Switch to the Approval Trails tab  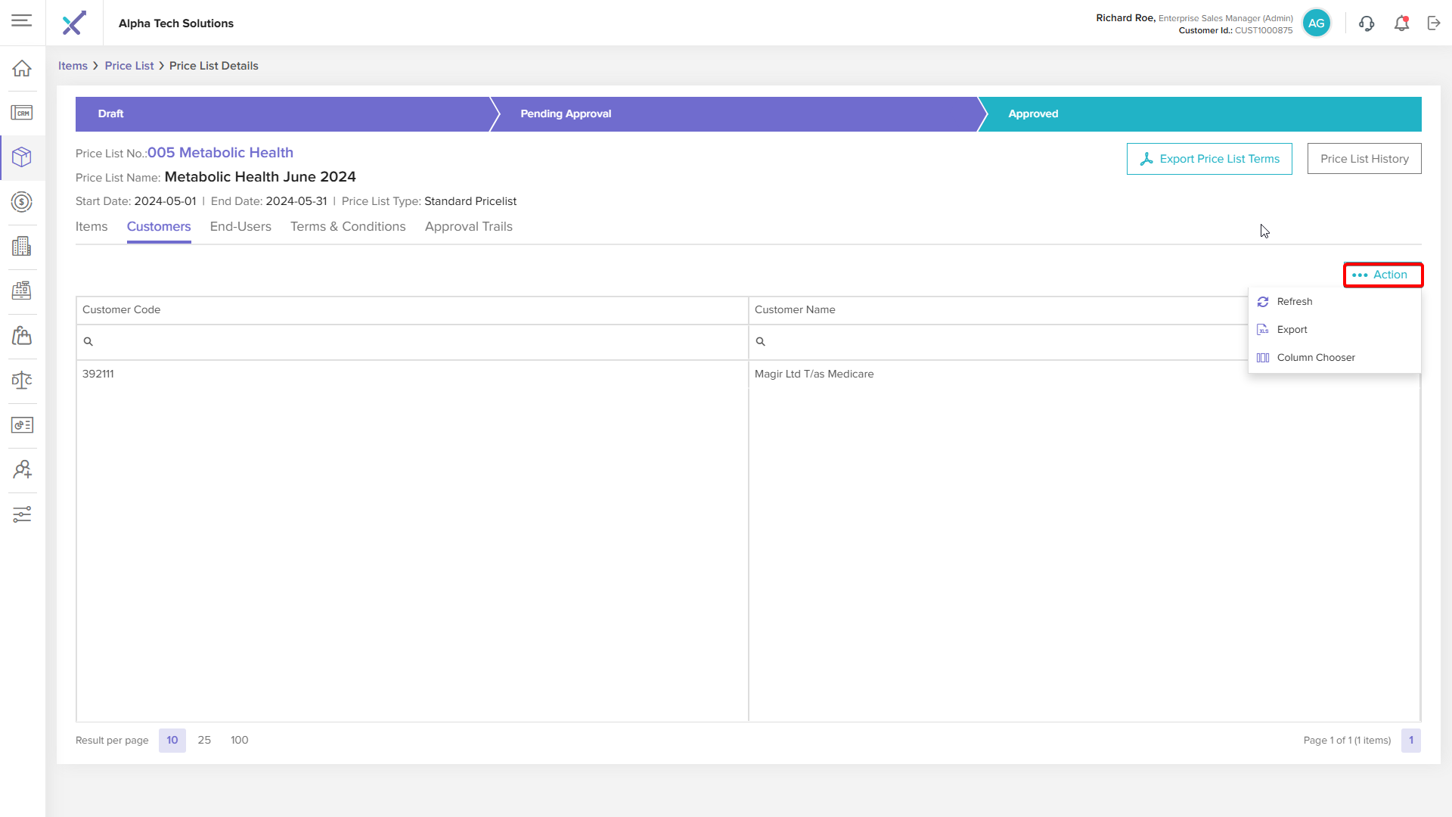click(468, 227)
